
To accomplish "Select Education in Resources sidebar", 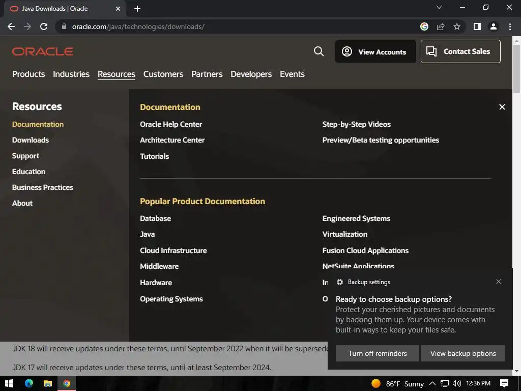I will tap(28, 172).
